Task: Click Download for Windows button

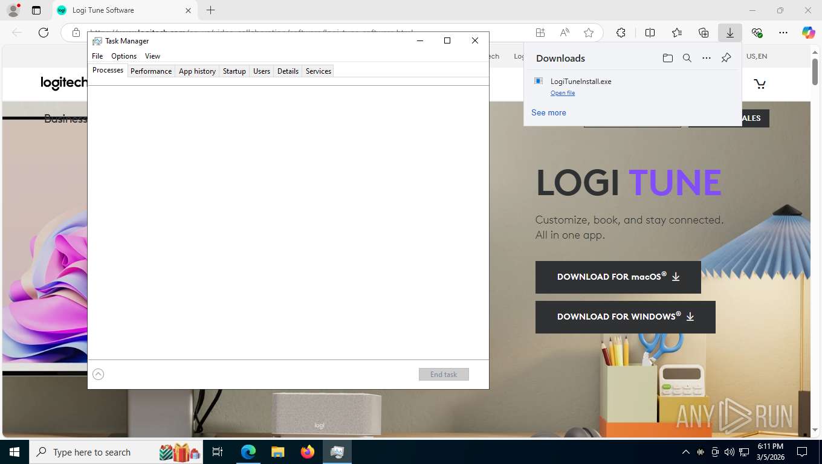Action: pyautogui.click(x=626, y=317)
